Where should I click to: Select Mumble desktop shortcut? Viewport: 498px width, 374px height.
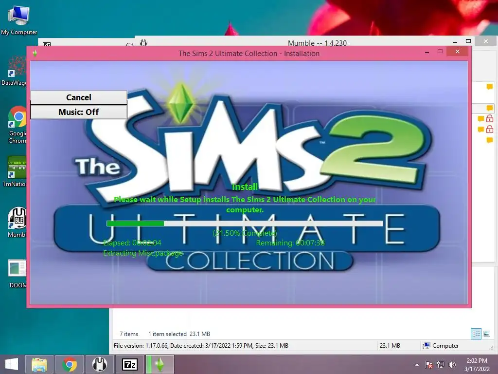click(x=17, y=222)
